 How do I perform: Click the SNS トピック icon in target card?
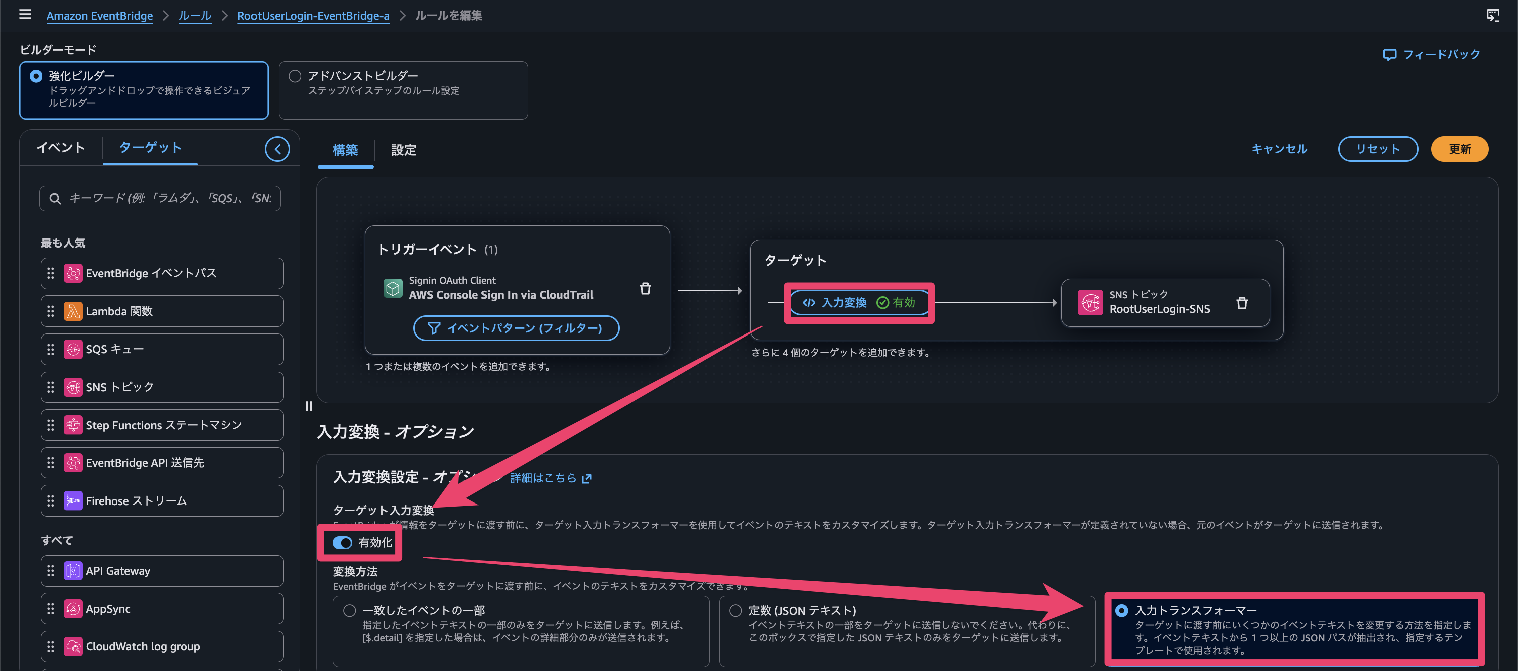[1090, 303]
